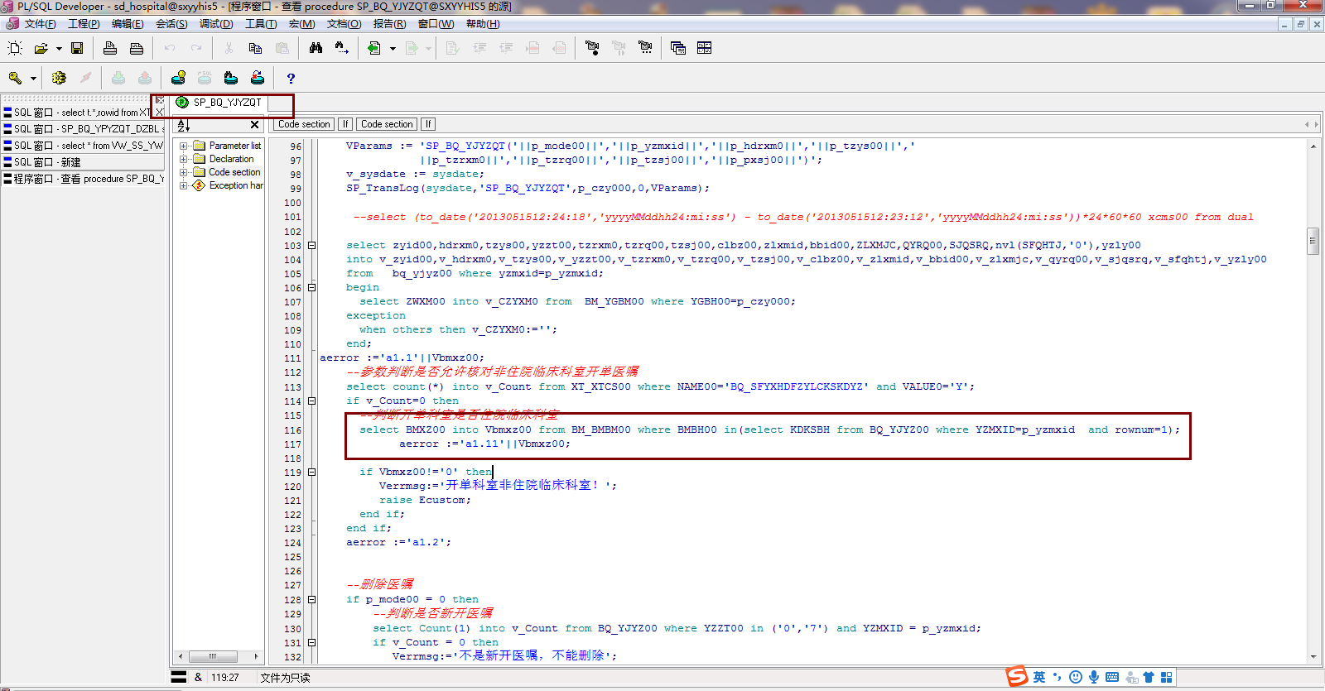Click the Find binoculars icon
Screen dimensions: 1325x691
click(316, 48)
